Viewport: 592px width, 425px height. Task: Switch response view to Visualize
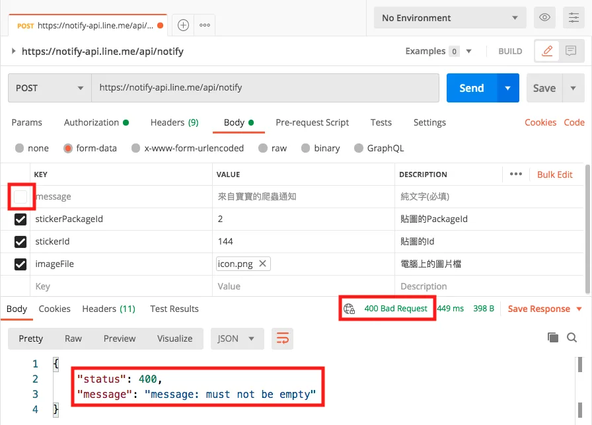175,338
